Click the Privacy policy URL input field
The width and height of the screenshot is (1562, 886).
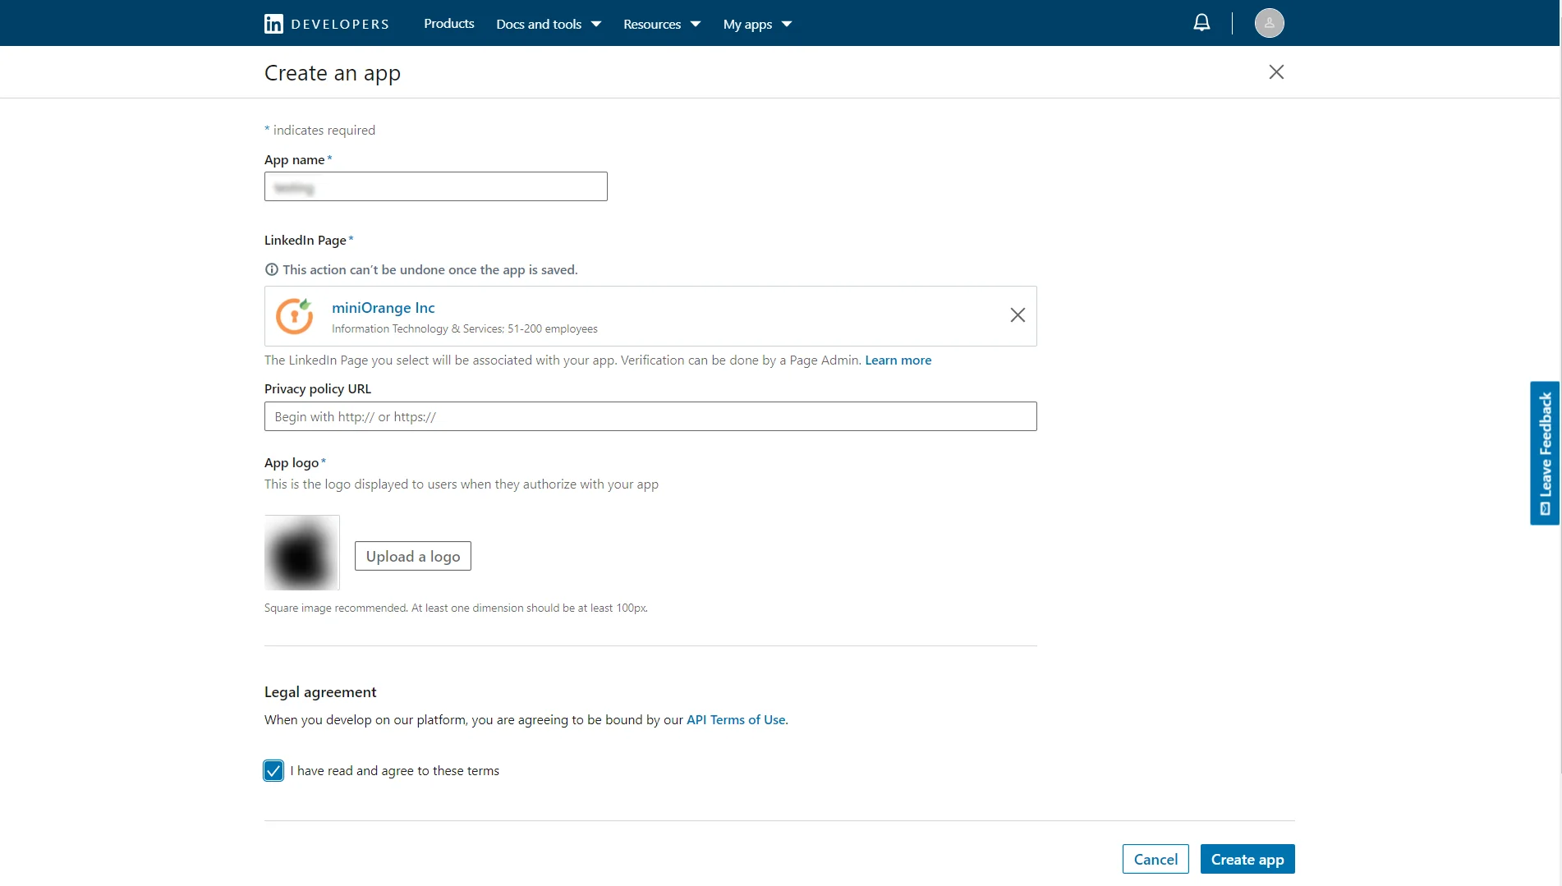pos(650,416)
